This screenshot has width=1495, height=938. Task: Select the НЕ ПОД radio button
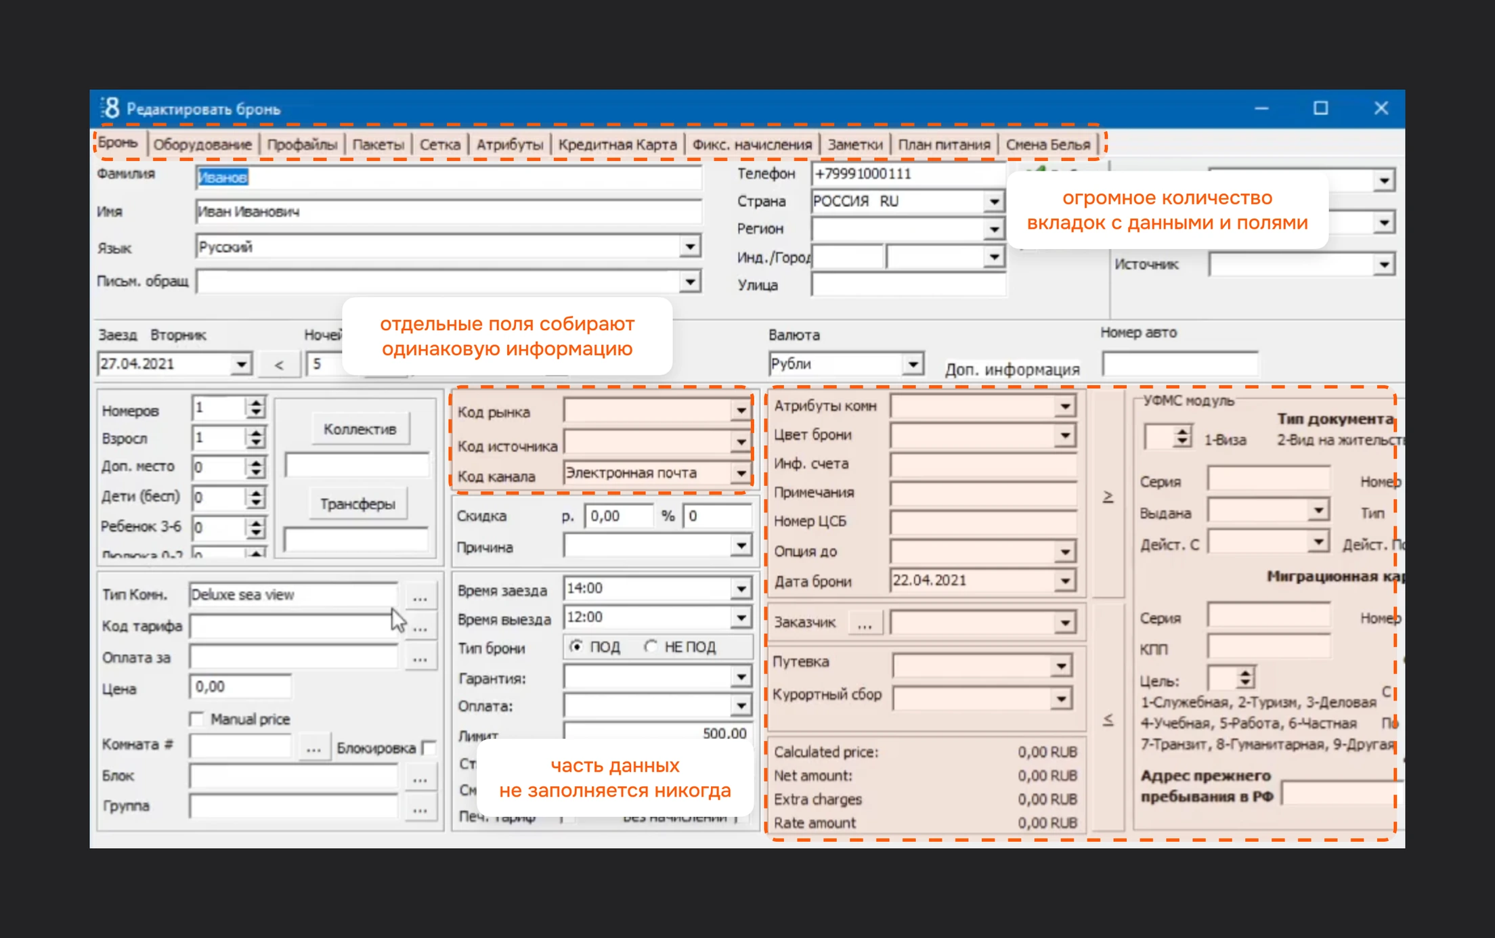point(651,646)
